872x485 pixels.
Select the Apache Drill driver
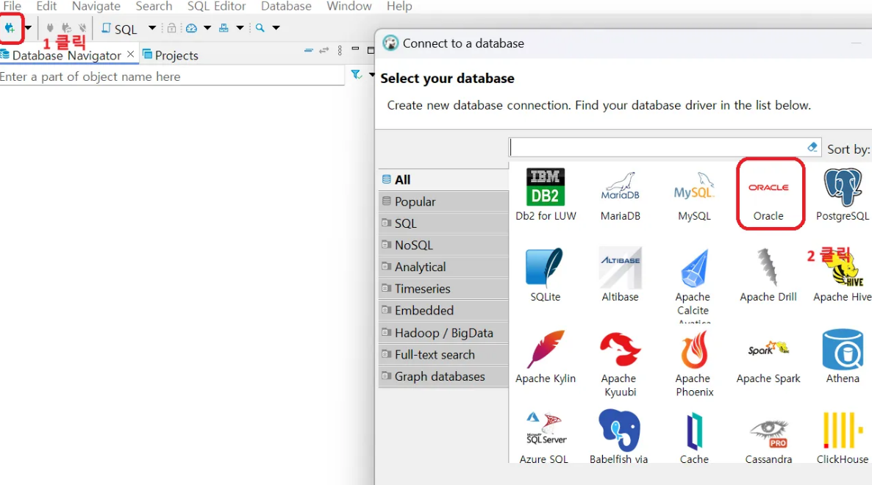(768, 275)
